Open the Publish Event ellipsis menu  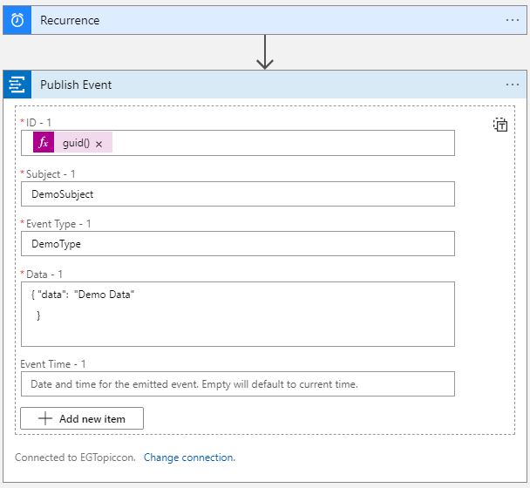(x=512, y=85)
